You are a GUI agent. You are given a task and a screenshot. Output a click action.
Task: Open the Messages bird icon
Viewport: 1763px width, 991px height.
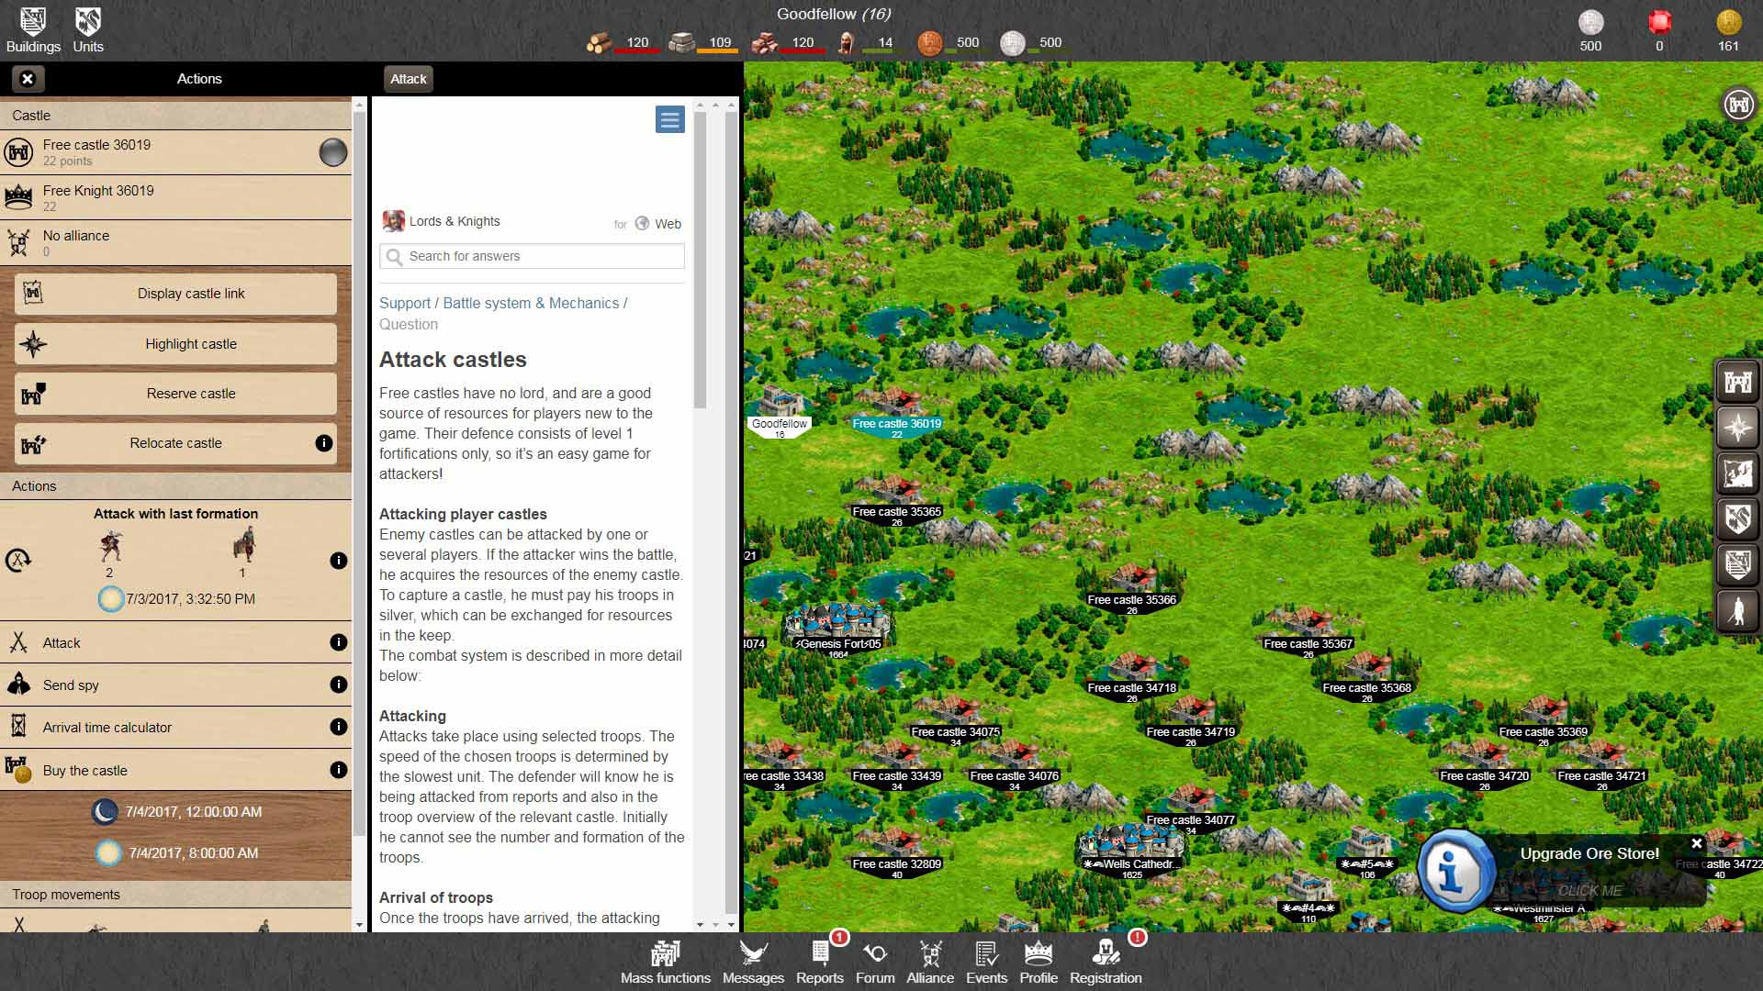(753, 962)
